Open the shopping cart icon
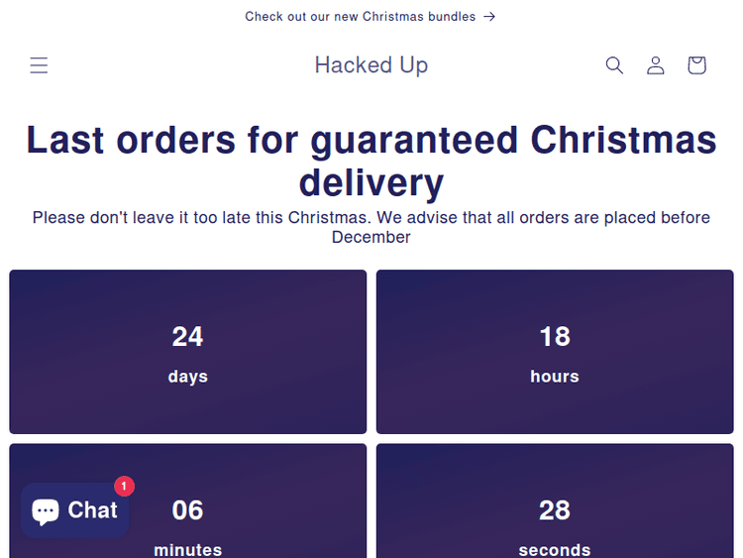 pyautogui.click(x=696, y=65)
